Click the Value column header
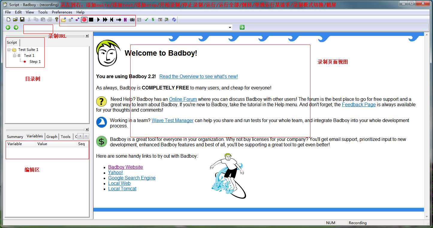The height and width of the screenshot is (228, 433). coord(56,144)
